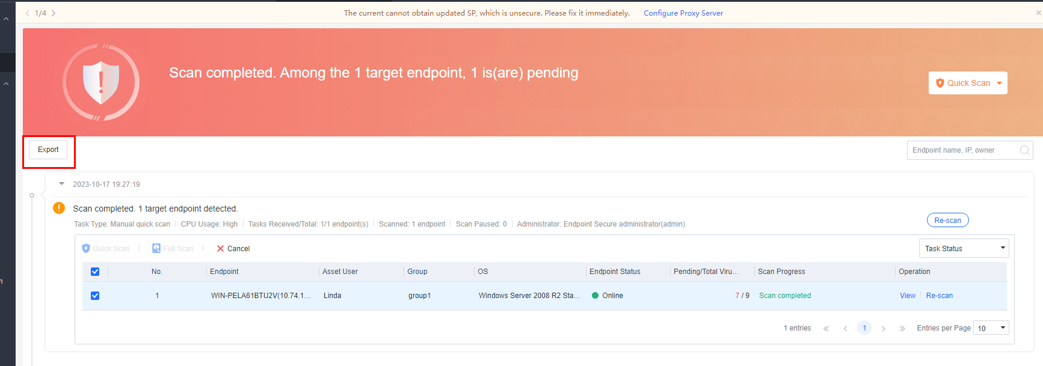Click the greyed Quick Scan toolbar item

click(106, 249)
